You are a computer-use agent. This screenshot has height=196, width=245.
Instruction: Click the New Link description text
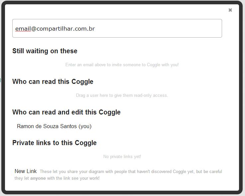pyautogui.click(x=131, y=172)
